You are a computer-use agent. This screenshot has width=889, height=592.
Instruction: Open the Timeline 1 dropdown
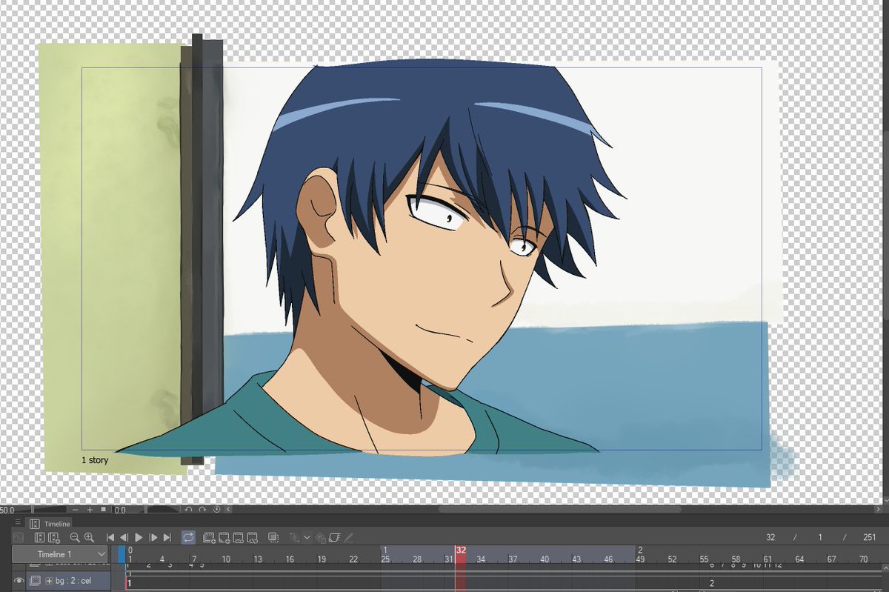coord(61,554)
